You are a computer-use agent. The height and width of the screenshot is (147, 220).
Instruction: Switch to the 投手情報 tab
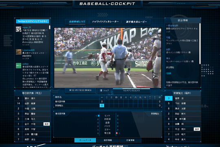coord(108,140)
